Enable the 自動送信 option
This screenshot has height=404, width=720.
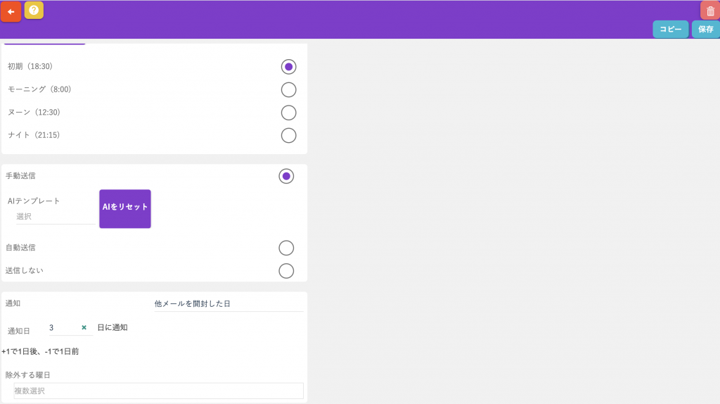[x=286, y=248]
